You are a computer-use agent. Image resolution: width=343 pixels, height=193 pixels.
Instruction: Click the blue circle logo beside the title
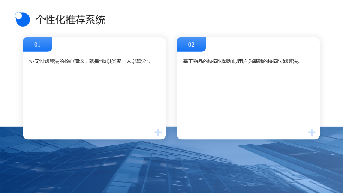point(23,20)
